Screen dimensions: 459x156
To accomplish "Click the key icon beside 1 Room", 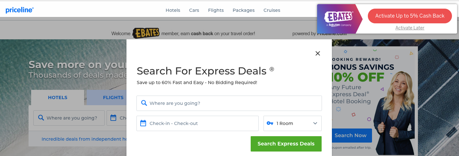I will click(x=270, y=123).
